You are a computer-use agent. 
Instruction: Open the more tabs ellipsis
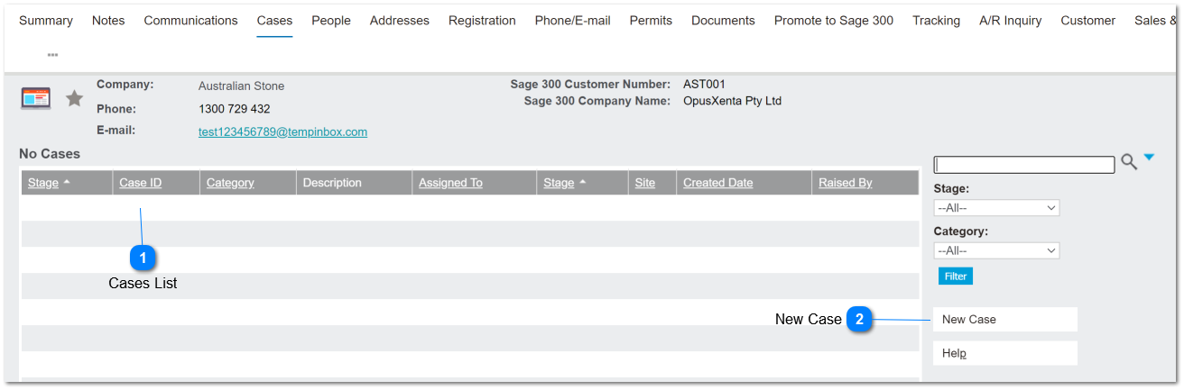[x=52, y=55]
